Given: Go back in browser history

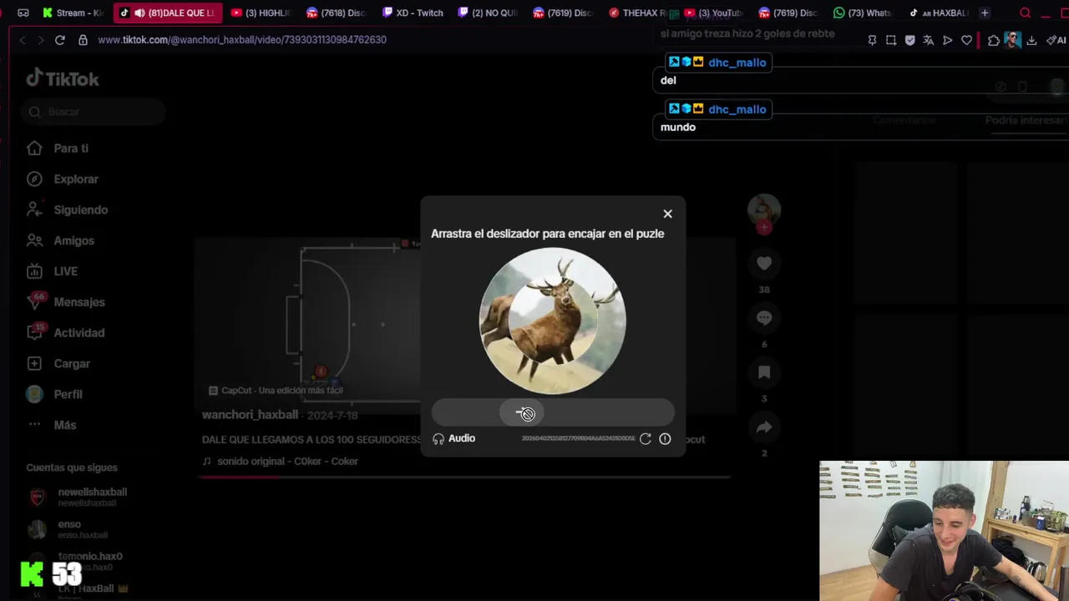Looking at the screenshot, I should (x=23, y=40).
